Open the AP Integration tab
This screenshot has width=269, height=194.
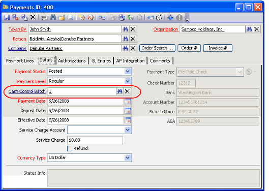click(130, 60)
